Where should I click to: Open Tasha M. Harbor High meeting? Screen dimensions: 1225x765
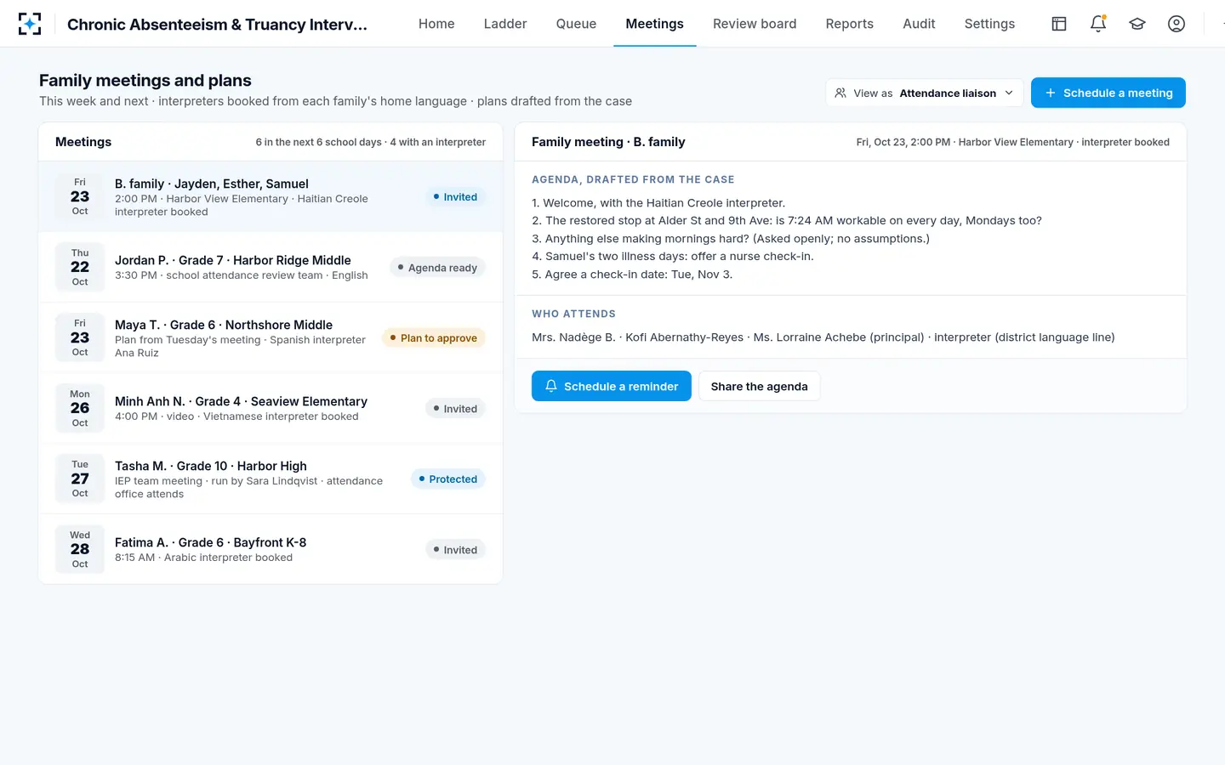point(271,479)
